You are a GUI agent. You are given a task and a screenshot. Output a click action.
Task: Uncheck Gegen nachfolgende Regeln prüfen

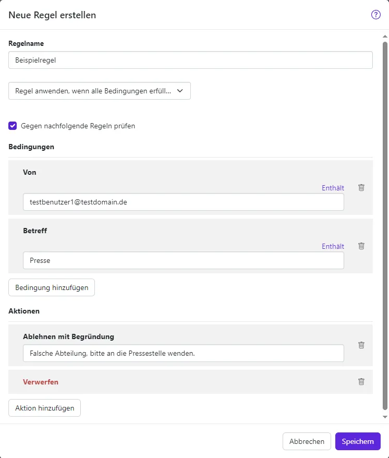[13, 126]
